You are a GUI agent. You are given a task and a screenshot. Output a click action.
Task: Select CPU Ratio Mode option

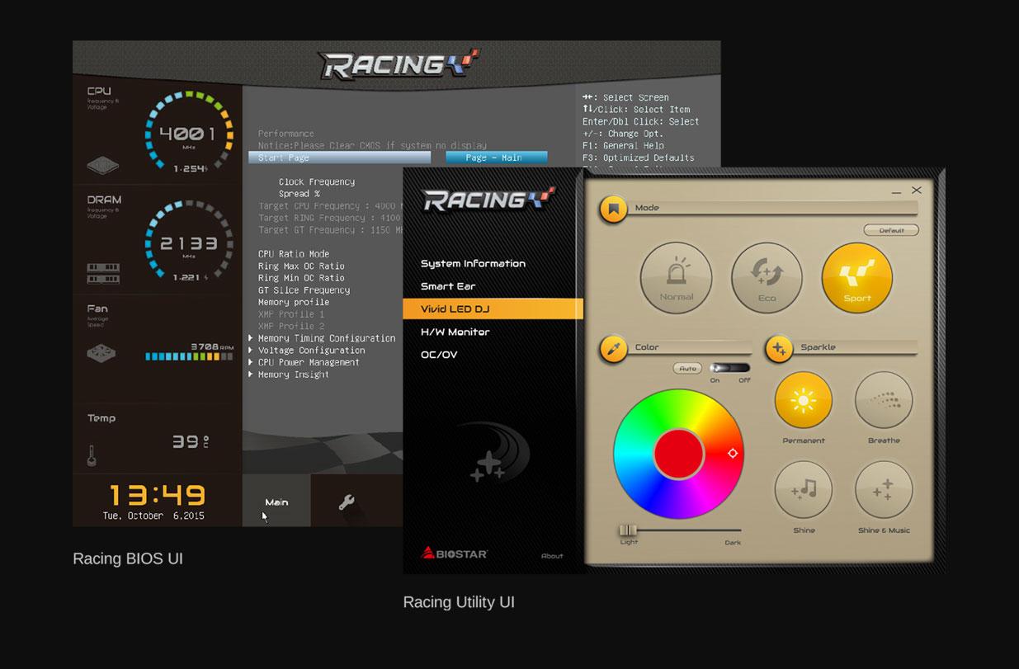294,254
